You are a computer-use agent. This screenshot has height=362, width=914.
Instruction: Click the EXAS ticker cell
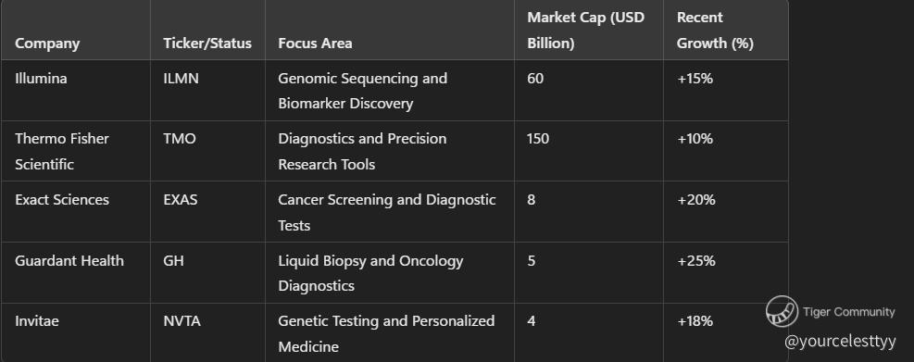pos(181,199)
